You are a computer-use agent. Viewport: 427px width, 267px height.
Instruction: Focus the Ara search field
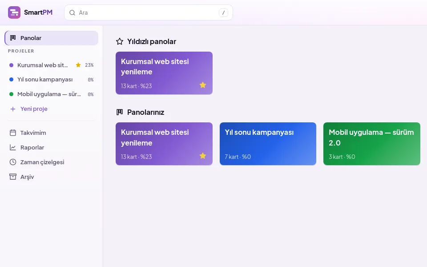point(149,12)
